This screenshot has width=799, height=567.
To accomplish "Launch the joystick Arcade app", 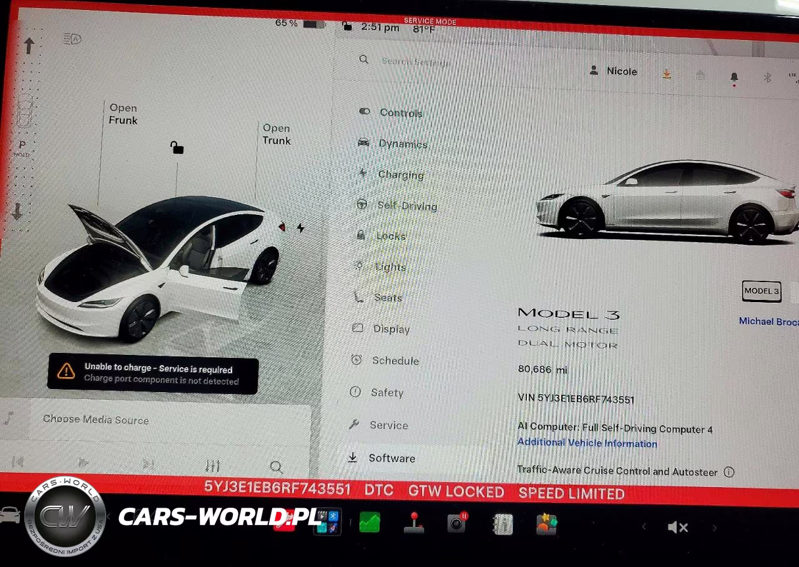I will click(x=414, y=523).
